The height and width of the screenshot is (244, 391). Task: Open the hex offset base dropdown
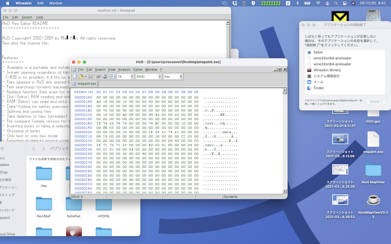click(x=181, y=77)
